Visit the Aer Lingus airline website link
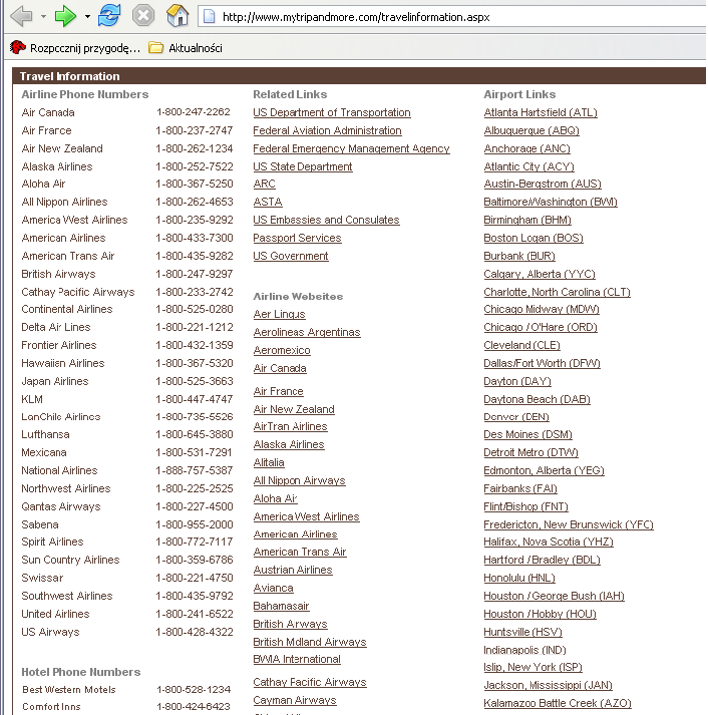The height and width of the screenshot is (715, 708). 280,314
